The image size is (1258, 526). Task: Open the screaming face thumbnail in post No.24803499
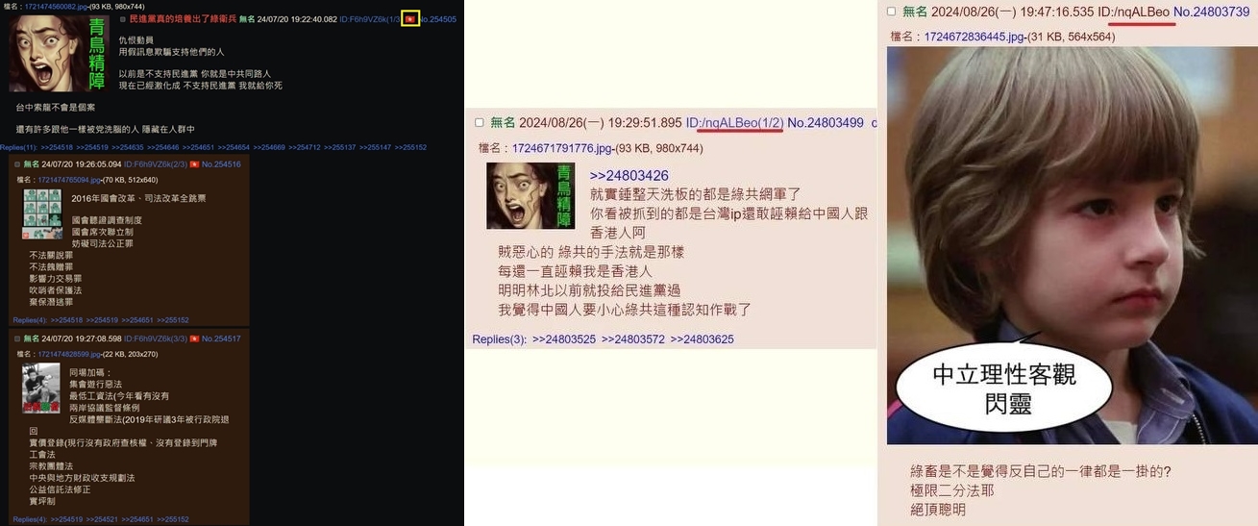(x=530, y=195)
